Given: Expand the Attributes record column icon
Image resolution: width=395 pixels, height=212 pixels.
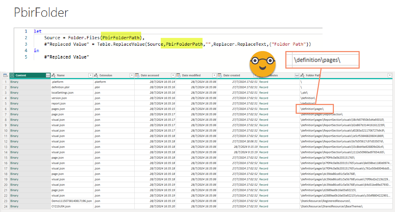Looking at the screenshot, I should tap(297, 75).
